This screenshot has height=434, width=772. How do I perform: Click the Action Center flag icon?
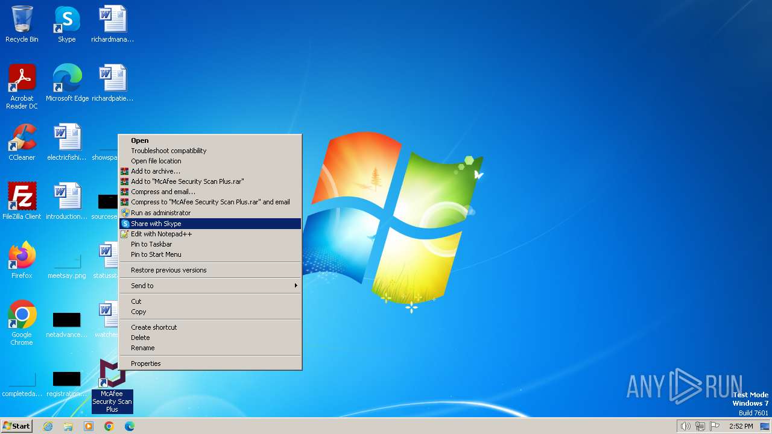click(x=715, y=426)
